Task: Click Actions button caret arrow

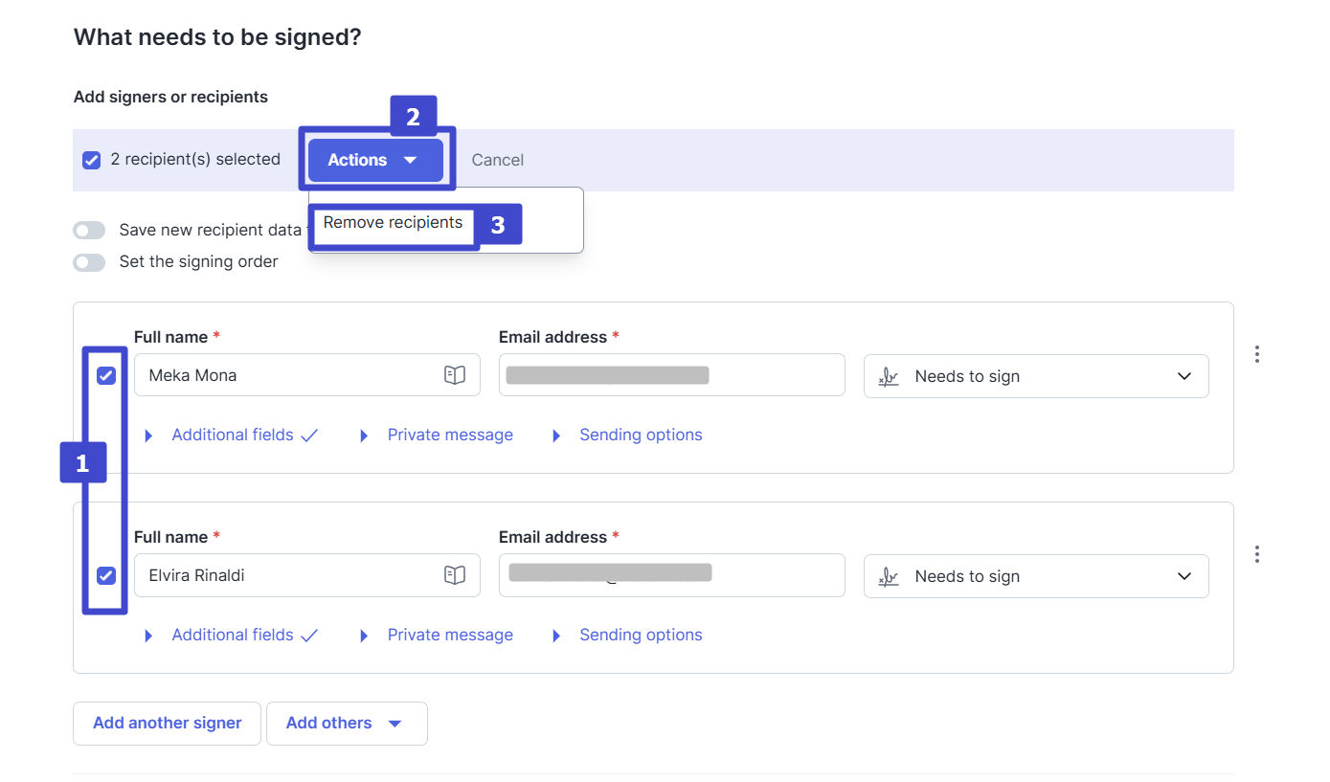Action: pyautogui.click(x=410, y=161)
